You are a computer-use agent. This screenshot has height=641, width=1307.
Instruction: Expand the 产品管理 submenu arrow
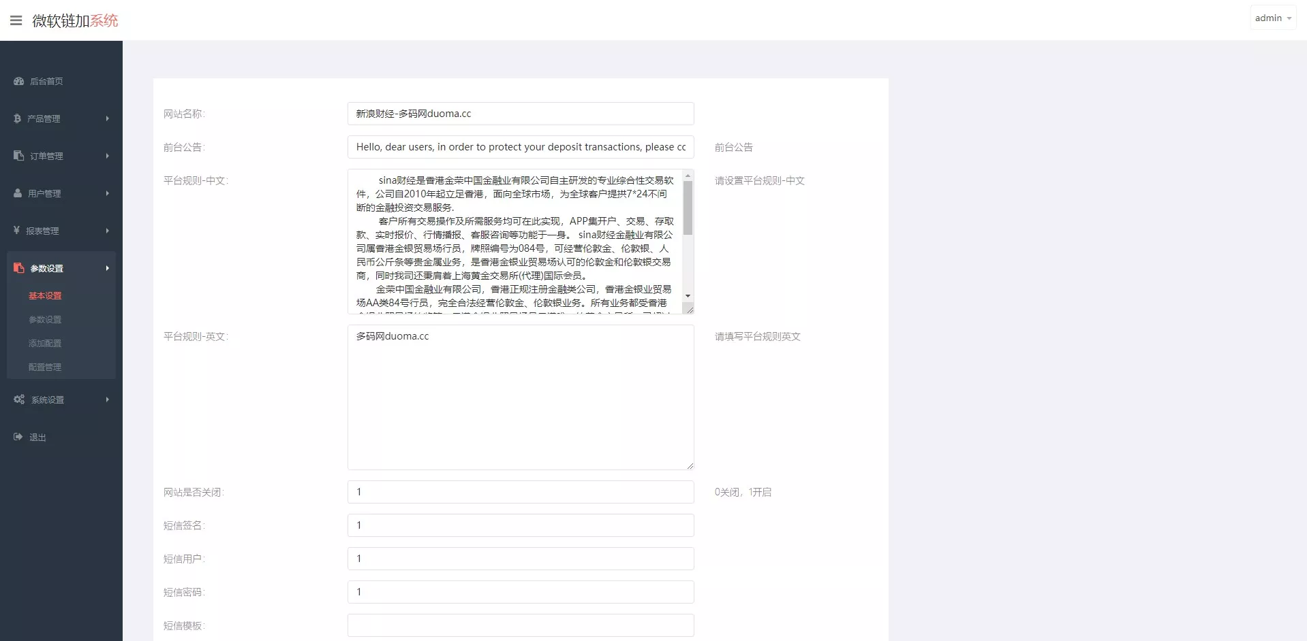tap(107, 118)
